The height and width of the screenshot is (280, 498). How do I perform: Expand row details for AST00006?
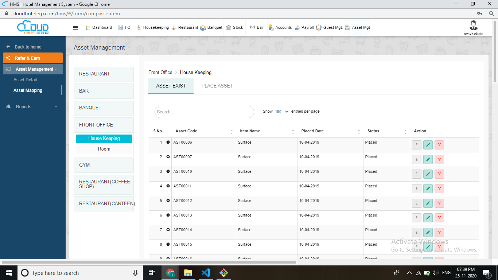point(168,142)
